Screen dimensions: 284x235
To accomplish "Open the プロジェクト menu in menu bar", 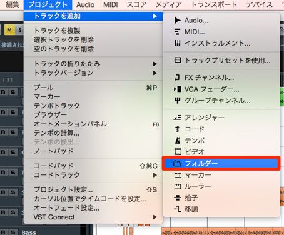I will coord(48,4).
